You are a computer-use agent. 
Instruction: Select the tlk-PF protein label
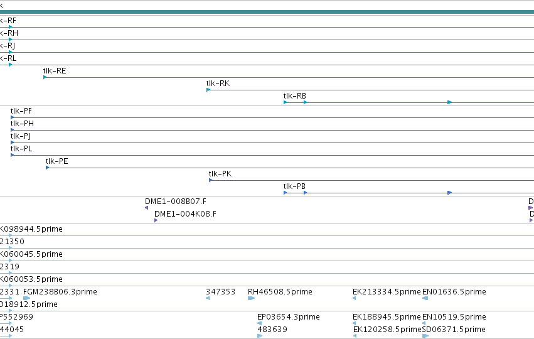click(21, 111)
